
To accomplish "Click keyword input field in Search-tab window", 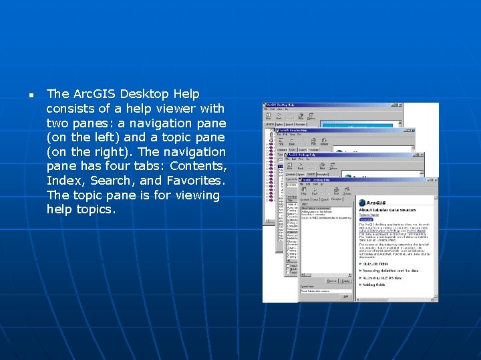I will click(292, 185).
